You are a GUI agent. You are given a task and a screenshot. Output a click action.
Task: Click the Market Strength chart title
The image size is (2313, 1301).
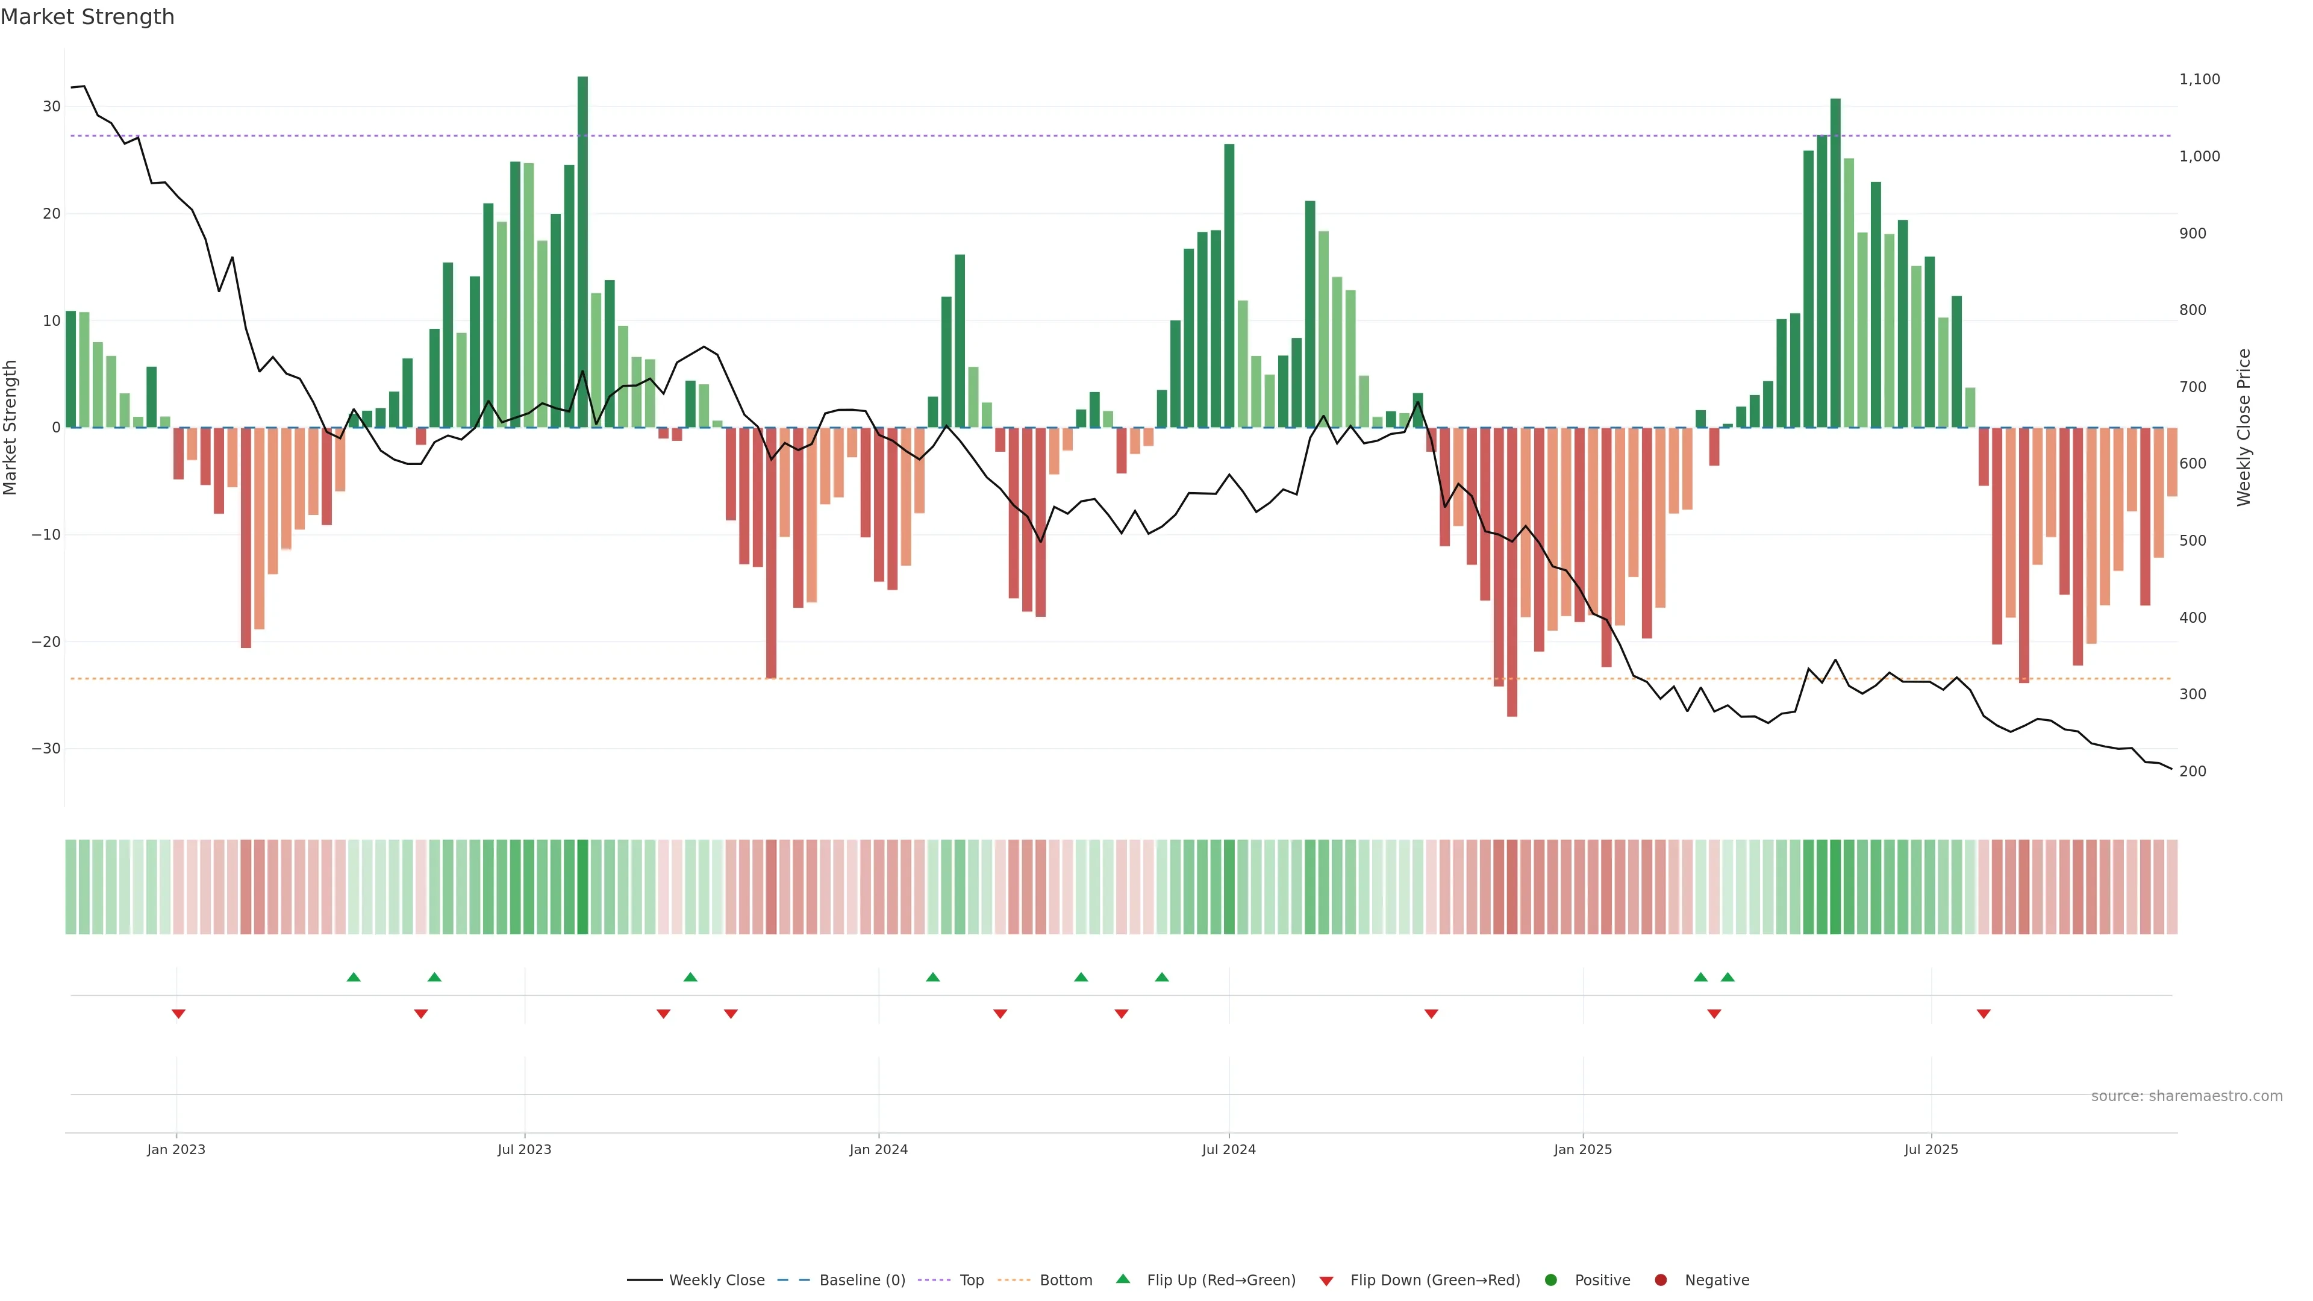(x=87, y=17)
